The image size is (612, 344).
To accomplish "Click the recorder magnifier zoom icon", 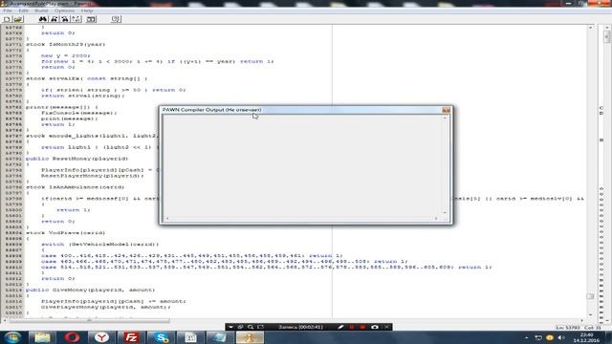I will 251,327.
